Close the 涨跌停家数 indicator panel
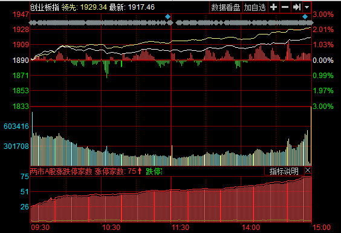 (308, 170)
